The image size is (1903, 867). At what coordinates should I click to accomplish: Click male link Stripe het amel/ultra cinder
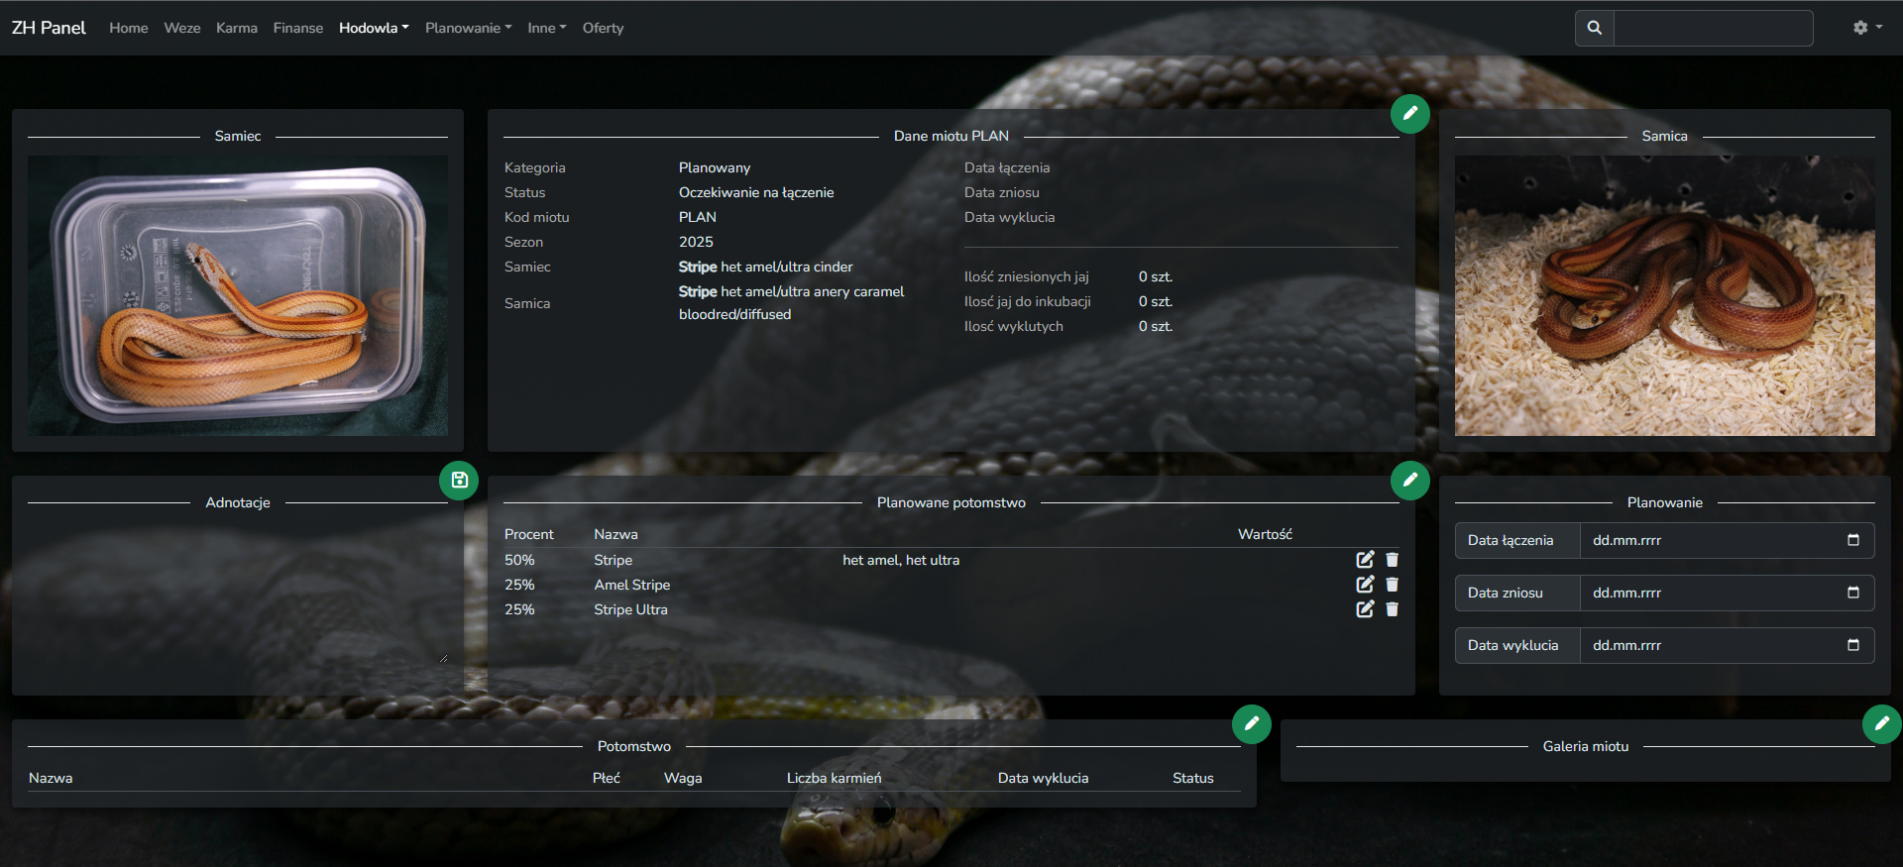[x=765, y=267]
